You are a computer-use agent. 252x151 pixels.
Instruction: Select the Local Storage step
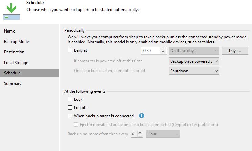pyautogui.click(x=16, y=63)
